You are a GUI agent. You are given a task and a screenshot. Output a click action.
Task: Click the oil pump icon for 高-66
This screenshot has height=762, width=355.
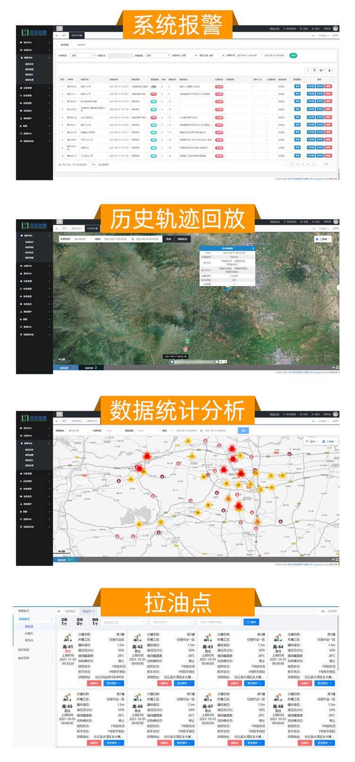[137, 697]
